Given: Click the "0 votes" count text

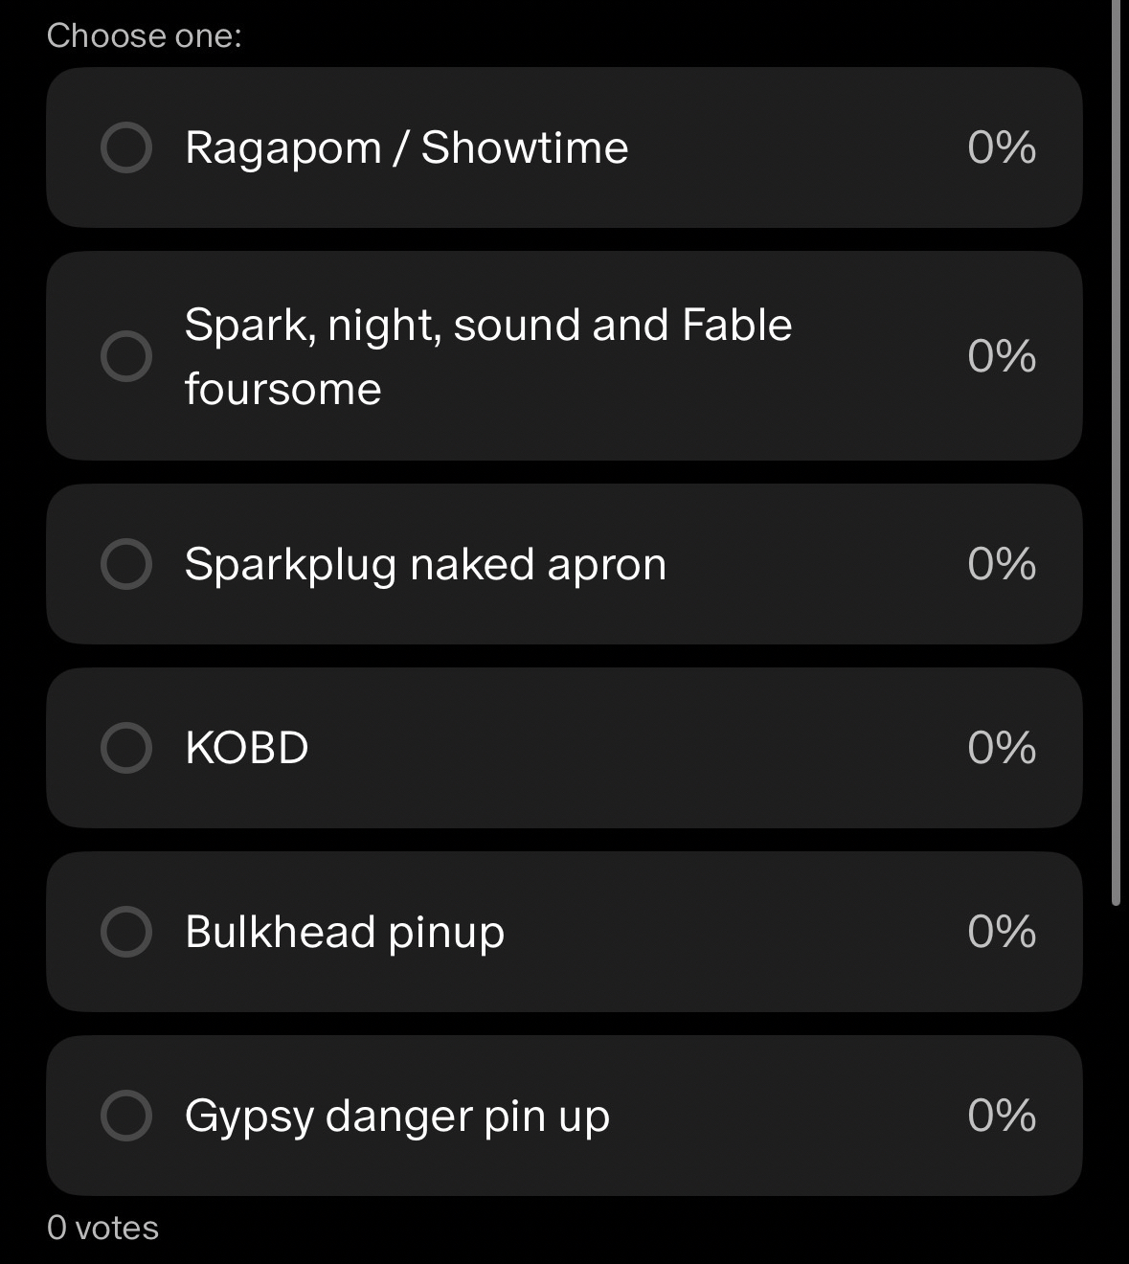Looking at the screenshot, I should (102, 1228).
